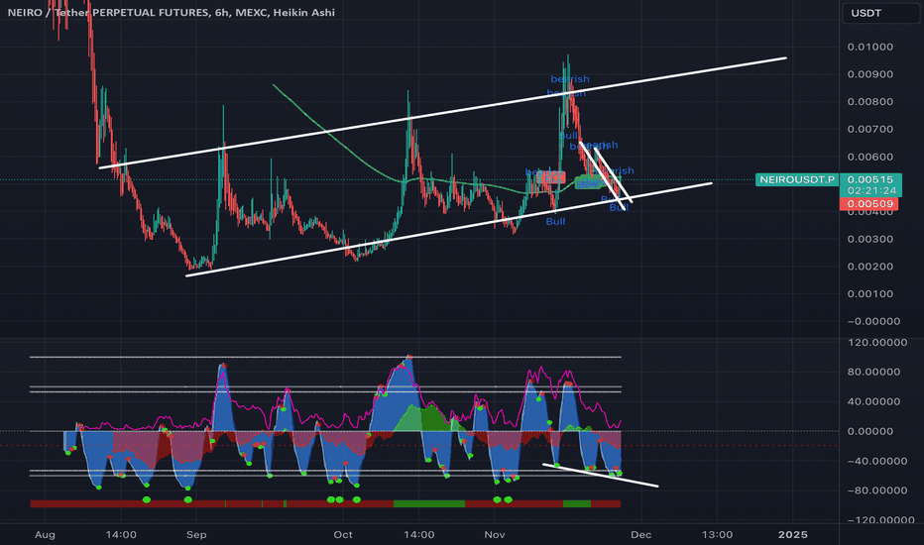924x545 pixels.
Task: Click the Aug label on time axis
Action: (45, 535)
